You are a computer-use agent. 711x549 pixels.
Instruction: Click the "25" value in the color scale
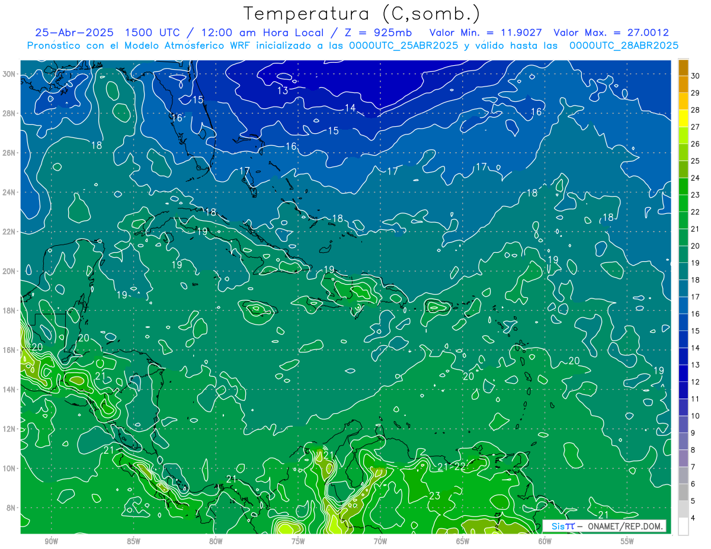pos(696,161)
